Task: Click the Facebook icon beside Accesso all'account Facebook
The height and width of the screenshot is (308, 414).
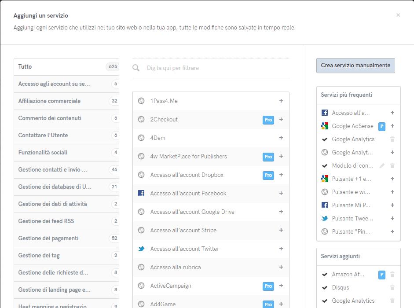Action: click(141, 193)
